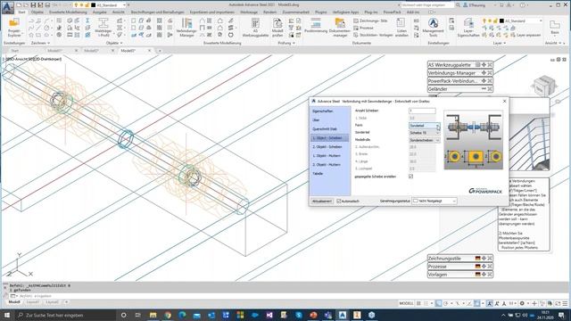Click the Prozesse ribbon item
Viewport: 571px width, 321px height.
point(363,28)
